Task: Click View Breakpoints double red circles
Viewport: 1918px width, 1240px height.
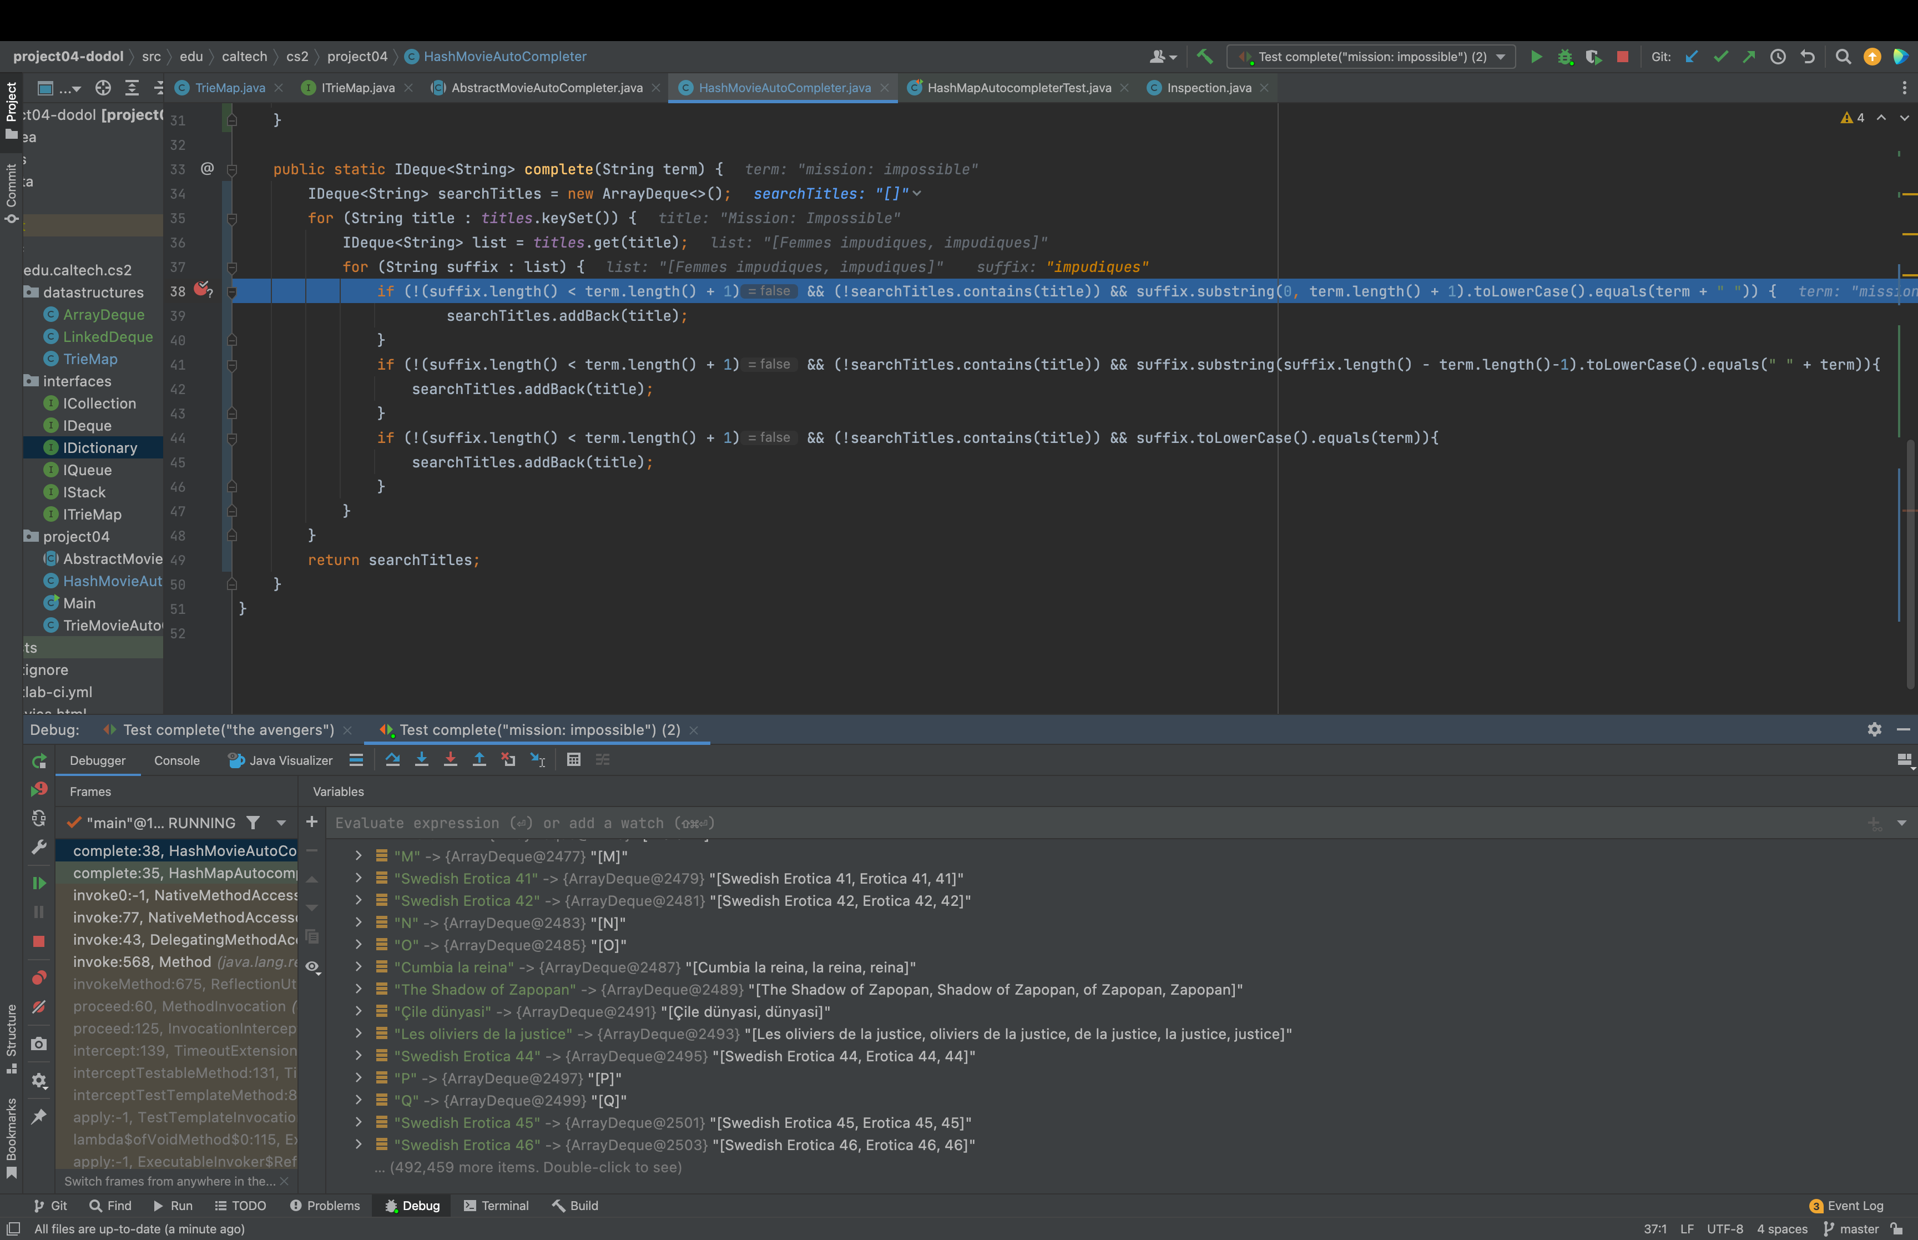Action: tap(39, 977)
